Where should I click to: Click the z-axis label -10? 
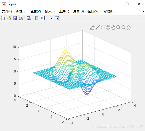click(x=13, y=96)
